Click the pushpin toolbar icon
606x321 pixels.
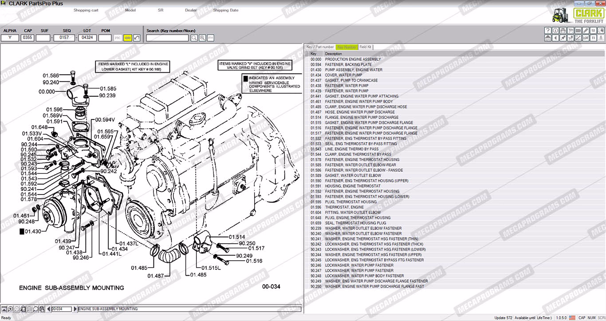563,38
